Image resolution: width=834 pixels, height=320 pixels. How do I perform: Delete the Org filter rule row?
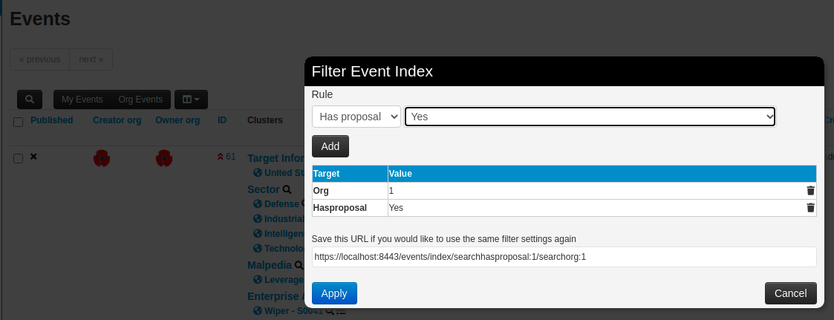810,191
